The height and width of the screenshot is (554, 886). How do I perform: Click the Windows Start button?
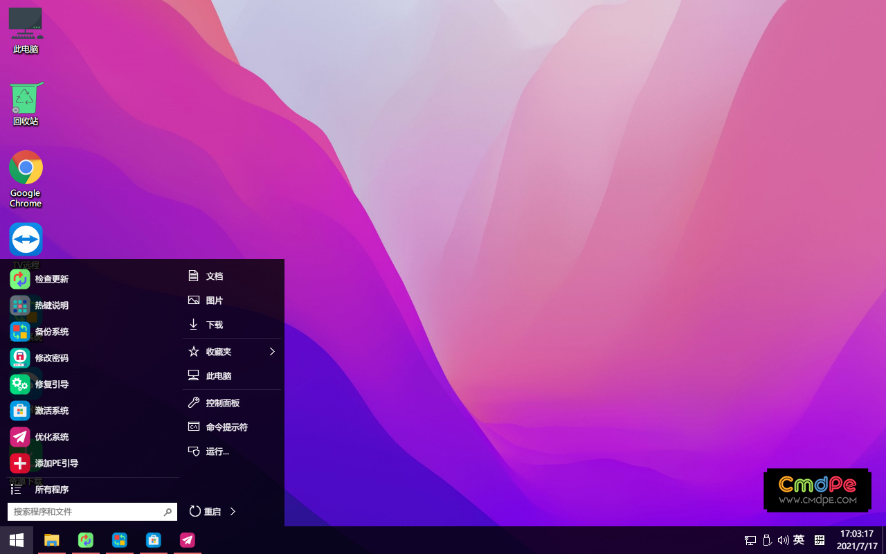[x=17, y=540]
